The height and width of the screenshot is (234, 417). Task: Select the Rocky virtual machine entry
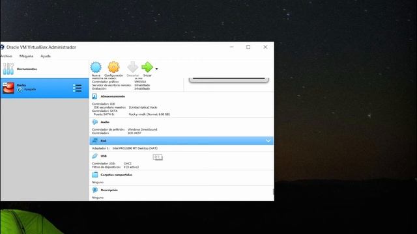[x=44, y=88]
